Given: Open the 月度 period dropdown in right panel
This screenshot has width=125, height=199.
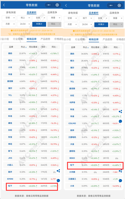Looking at the screenshot, I should coord(71,24).
